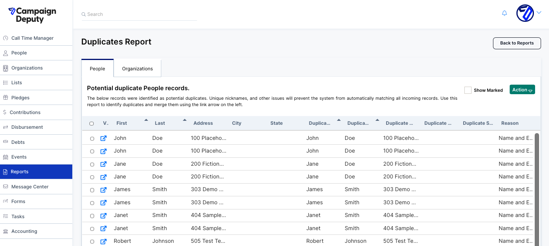The image size is (549, 246).
Task: Select the first Jane Doe row checkbox
Action: [92, 164]
